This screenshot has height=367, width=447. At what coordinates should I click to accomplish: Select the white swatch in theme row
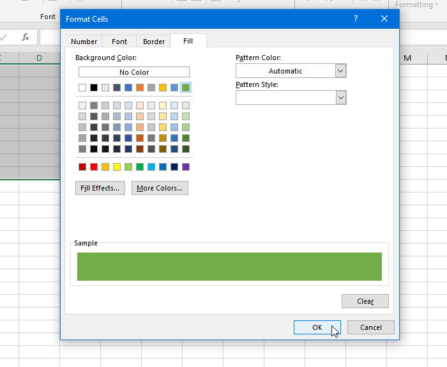click(x=82, y=88)
